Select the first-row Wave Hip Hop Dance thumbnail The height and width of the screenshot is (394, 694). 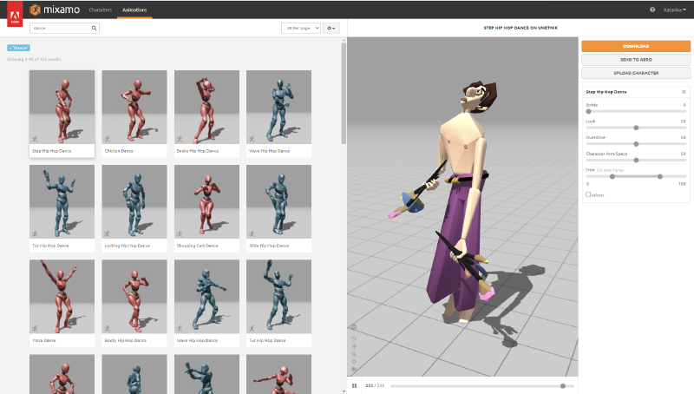click(278, 107)
